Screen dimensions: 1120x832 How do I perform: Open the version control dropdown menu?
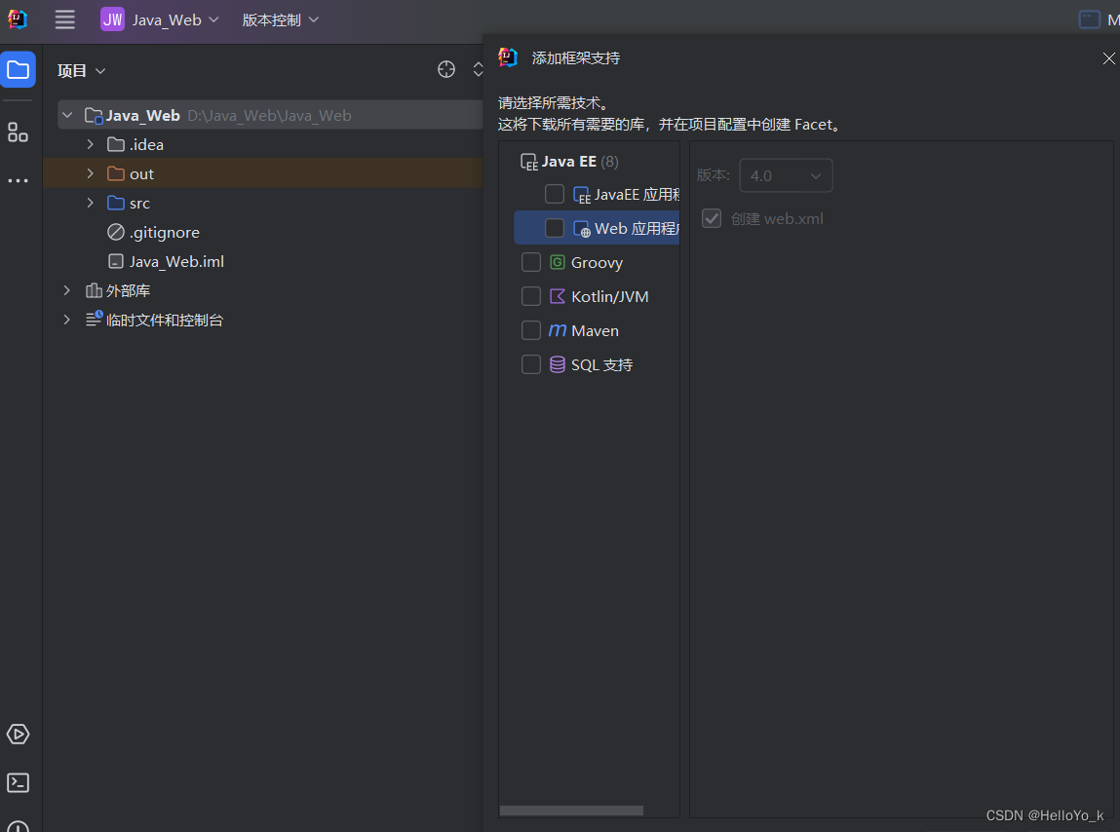[x=280, y=20]
